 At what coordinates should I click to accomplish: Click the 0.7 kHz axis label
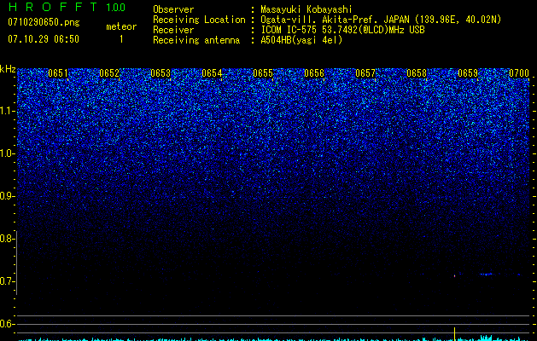(8, 281)
